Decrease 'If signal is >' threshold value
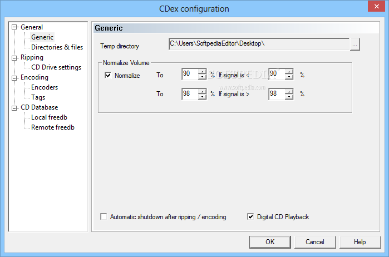 click(x=289, y=97)
